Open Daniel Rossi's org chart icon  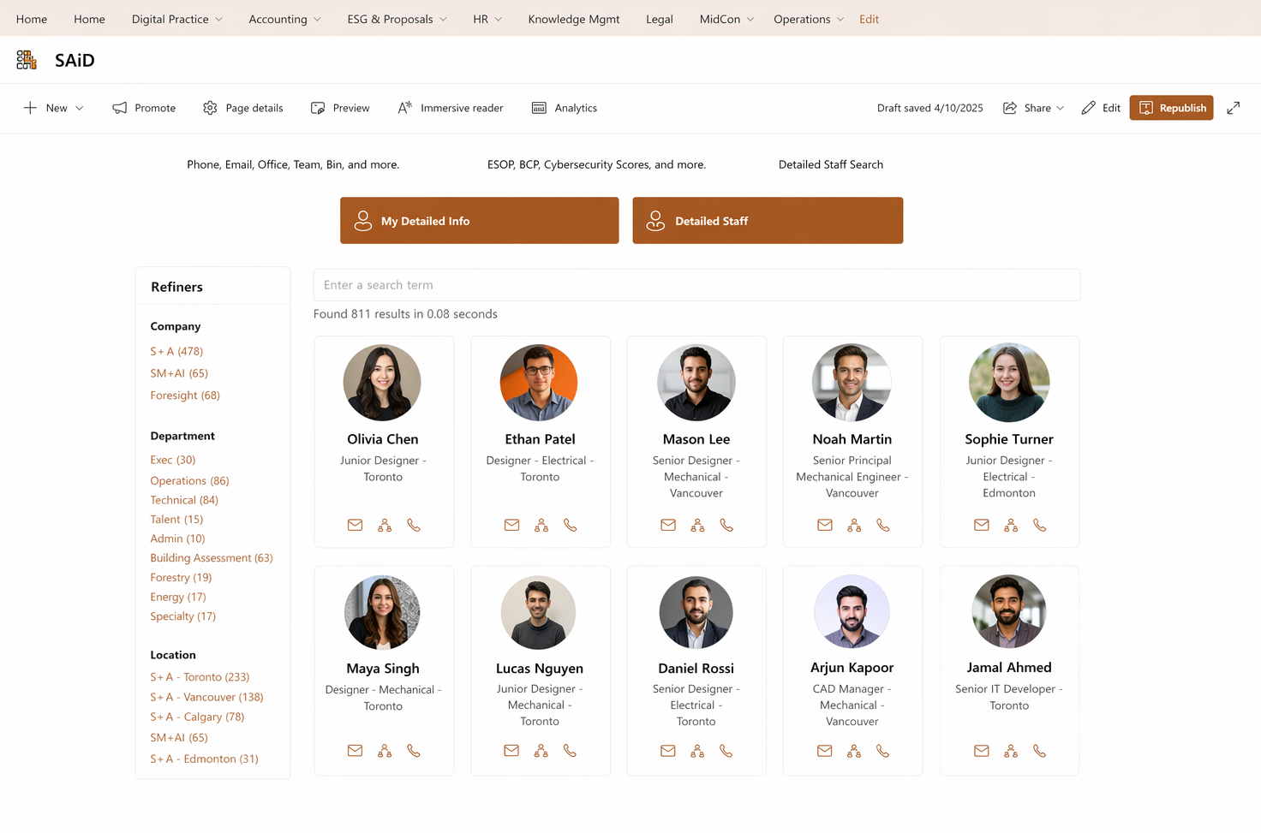697,751
